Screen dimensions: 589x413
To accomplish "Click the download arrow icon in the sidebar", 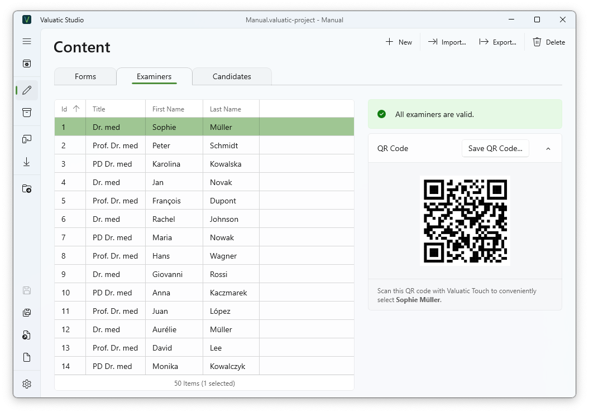I will 27,162.
